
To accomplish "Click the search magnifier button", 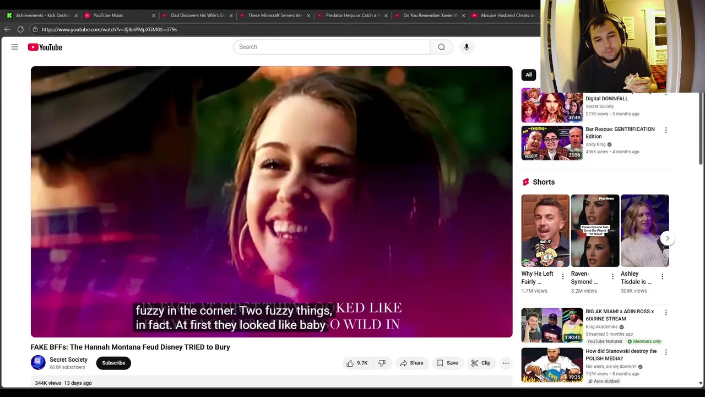I will 441,47.
